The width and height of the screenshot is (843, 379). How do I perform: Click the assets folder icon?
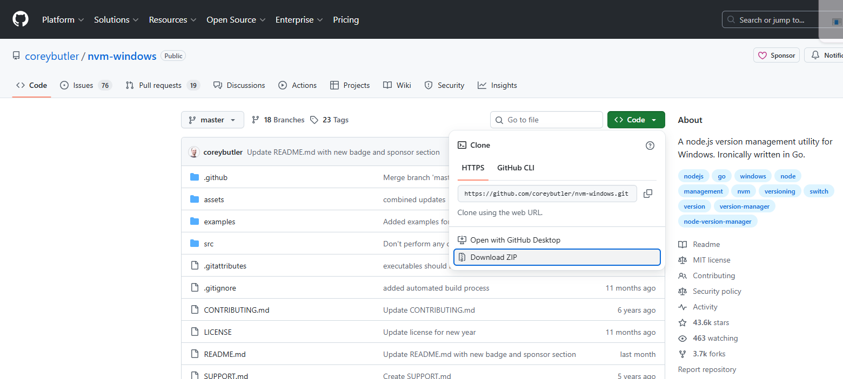click(195, 199)
